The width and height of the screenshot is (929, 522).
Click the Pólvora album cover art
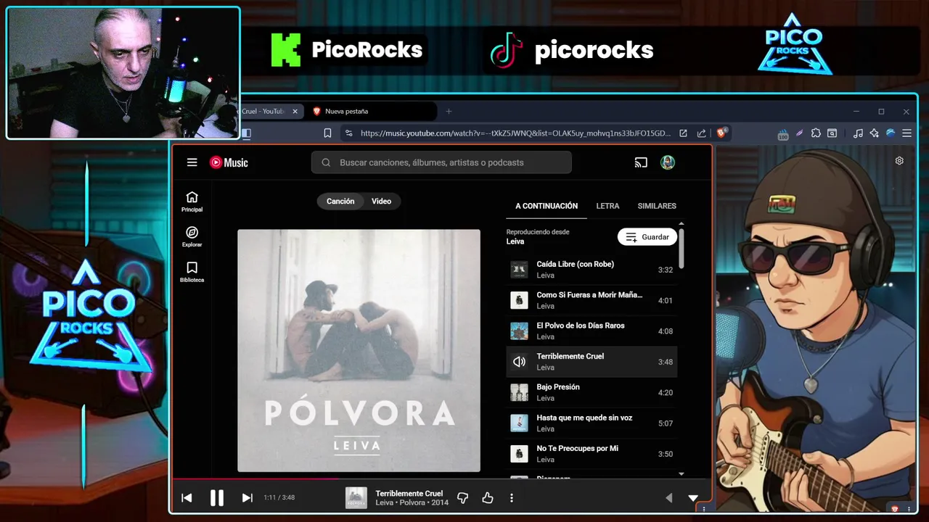pos(359,351)
